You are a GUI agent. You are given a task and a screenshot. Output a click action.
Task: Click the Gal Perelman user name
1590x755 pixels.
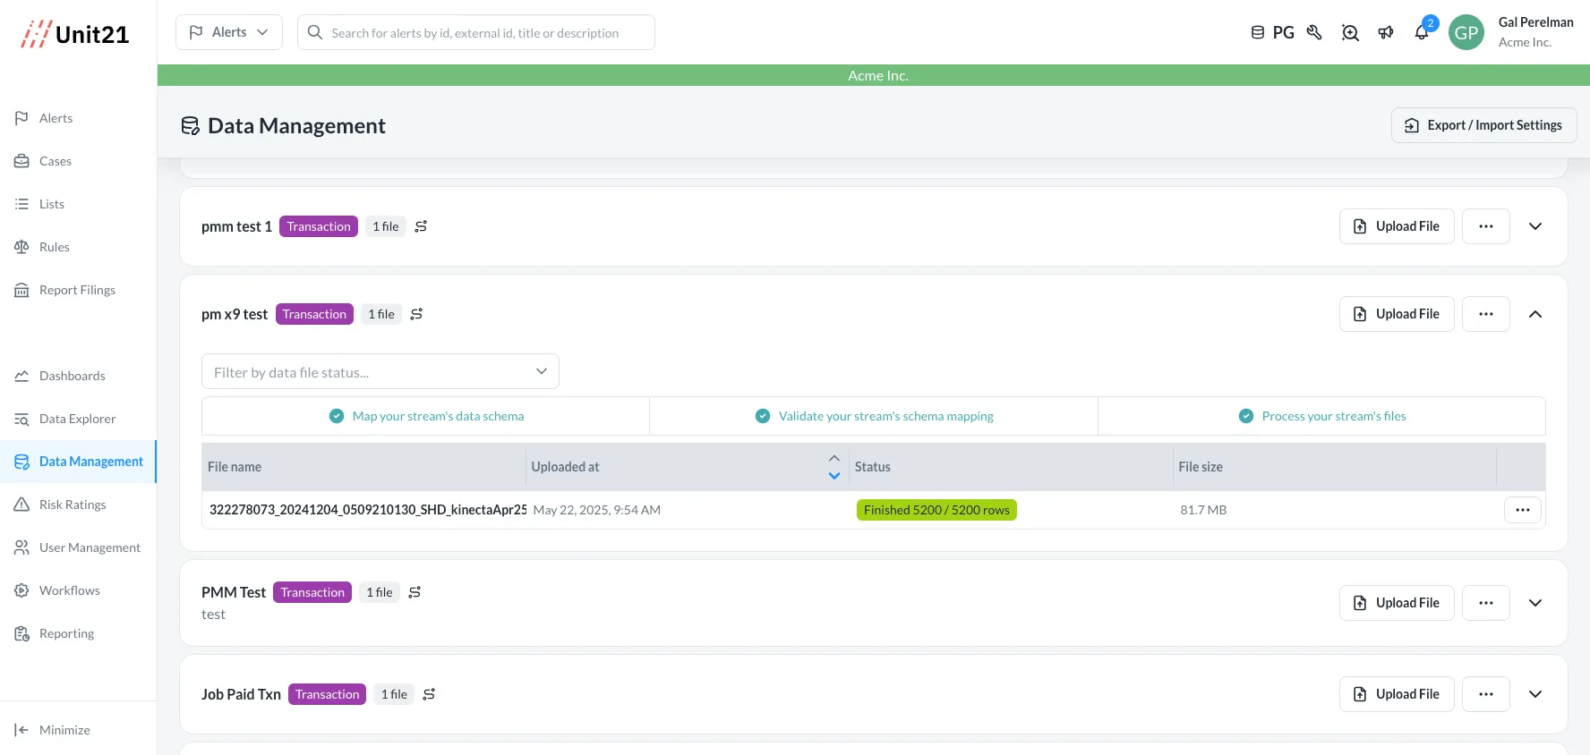click(x=1536, y=22)
